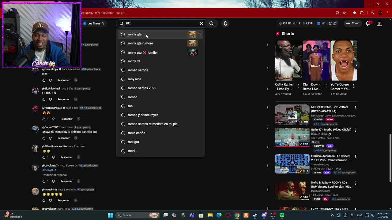Open the #ronnyGTA hashtag link
The image size is (392, 220).
pyautogui.click(x=49, y=170)
